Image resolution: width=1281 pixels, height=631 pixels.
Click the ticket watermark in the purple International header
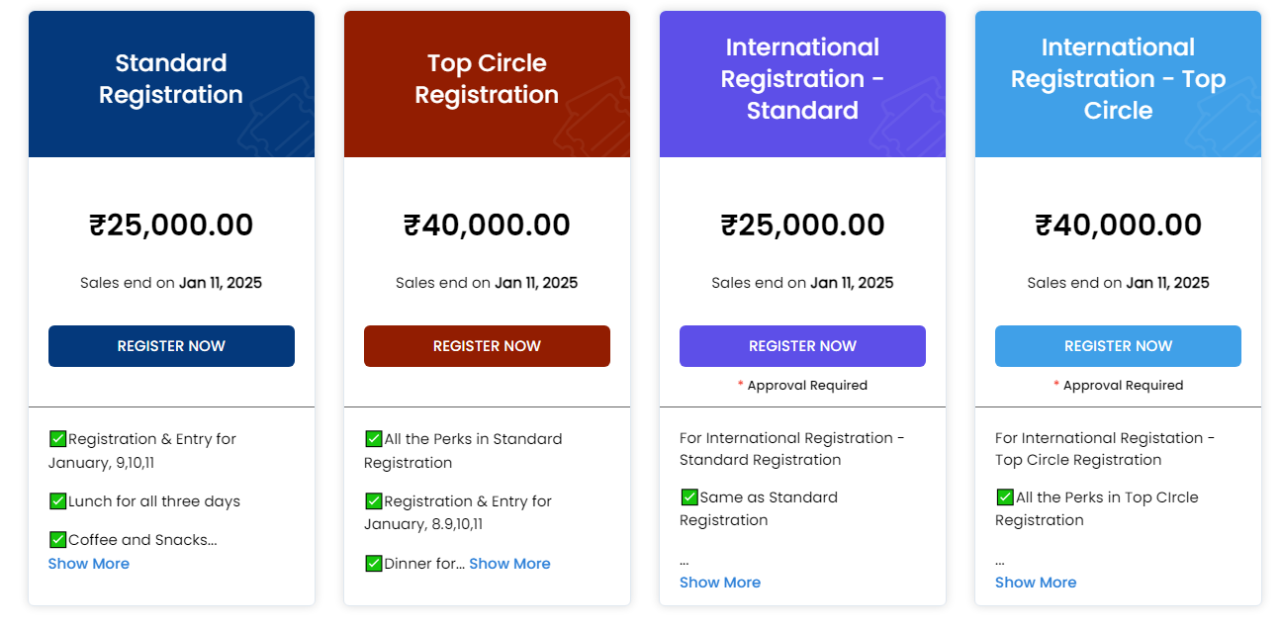click(906, 118)
